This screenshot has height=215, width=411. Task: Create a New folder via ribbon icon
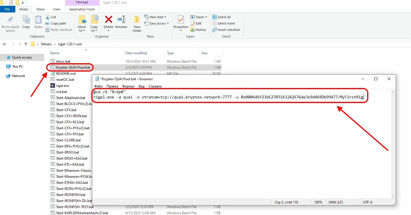pyautogui.click(x=137, y=20)
